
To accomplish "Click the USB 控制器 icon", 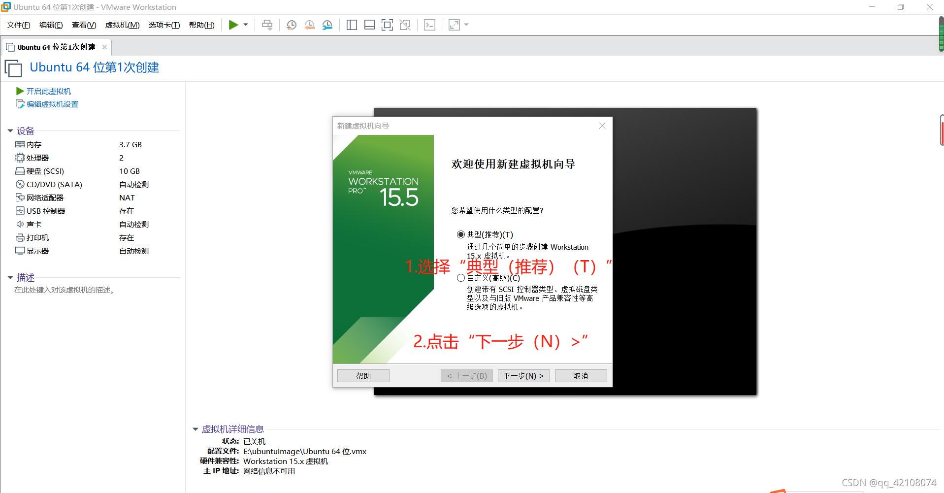I will (x=20, y=211).
